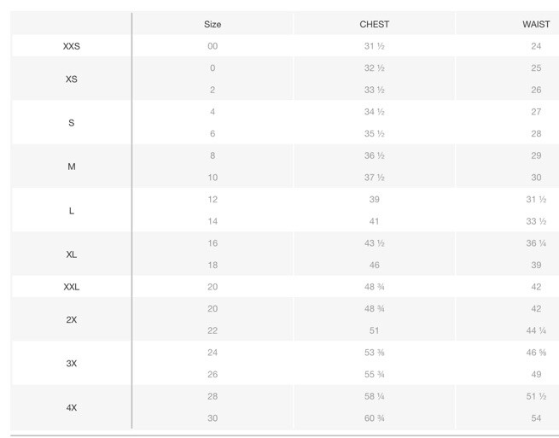Click the 3X size label
559x438 pixels.
(72, 363)
